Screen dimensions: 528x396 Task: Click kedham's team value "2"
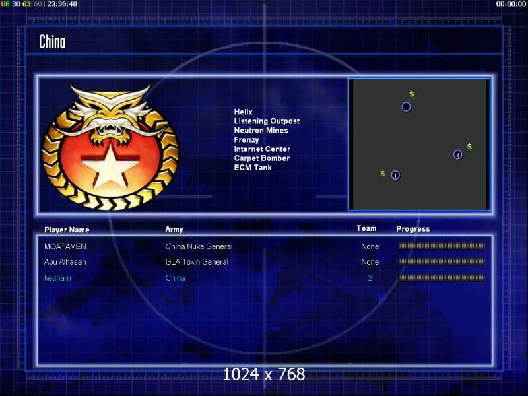point(370,278)
